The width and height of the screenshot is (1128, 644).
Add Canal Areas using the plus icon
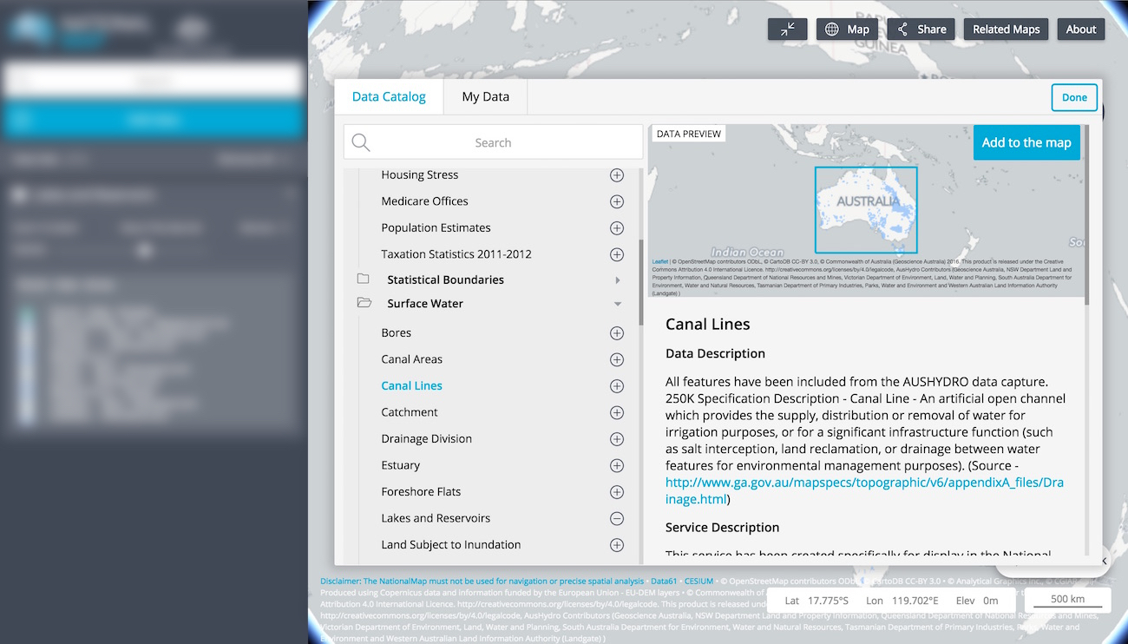tap(616, 359)
